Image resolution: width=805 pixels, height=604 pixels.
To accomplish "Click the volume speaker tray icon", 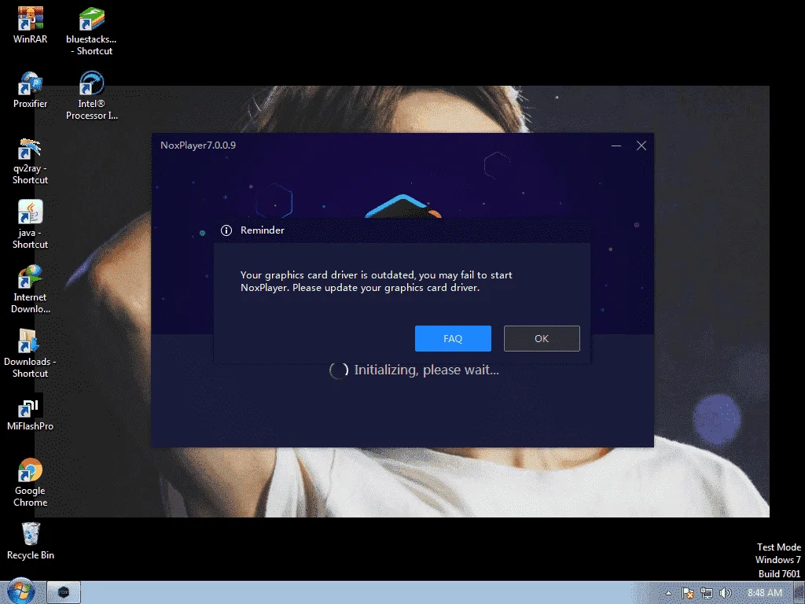I will 725,593.
